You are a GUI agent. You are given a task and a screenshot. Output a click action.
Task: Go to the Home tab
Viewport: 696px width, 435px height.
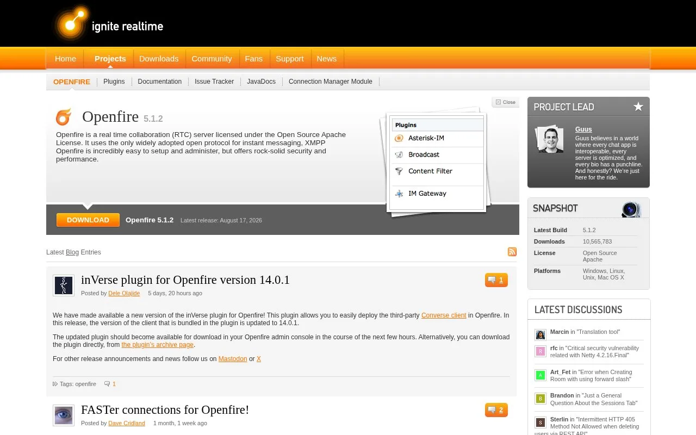[x=65, y=59]
